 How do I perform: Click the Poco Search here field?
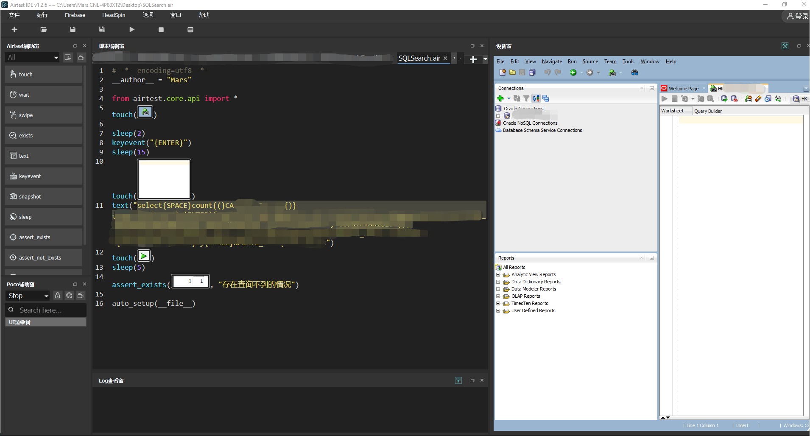point(46,310)
